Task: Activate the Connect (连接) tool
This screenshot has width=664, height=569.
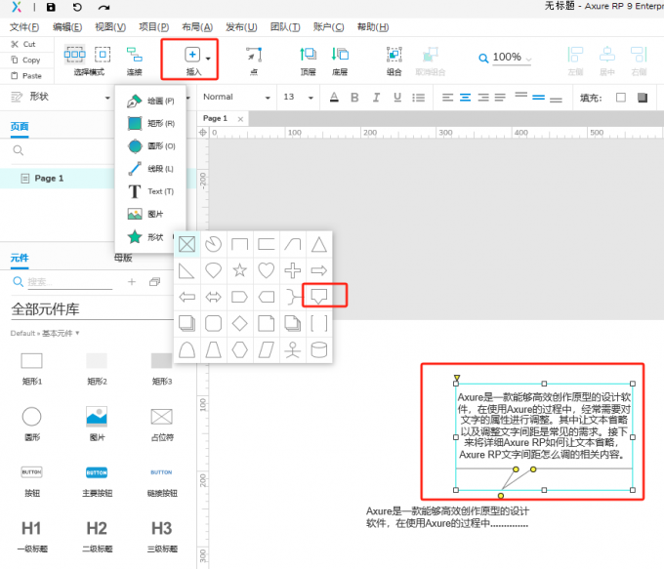Action: [134, 60]
